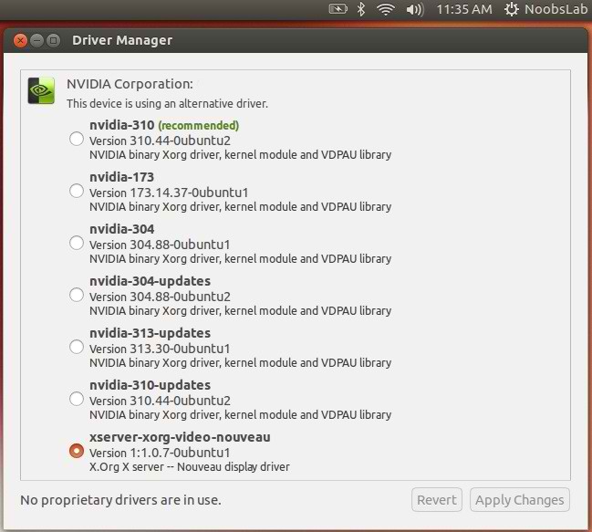Screen dimensions: 592x532
Task: Click 'Version 313.30-0ubuntu1' text
Action: (x=160, y=349)
